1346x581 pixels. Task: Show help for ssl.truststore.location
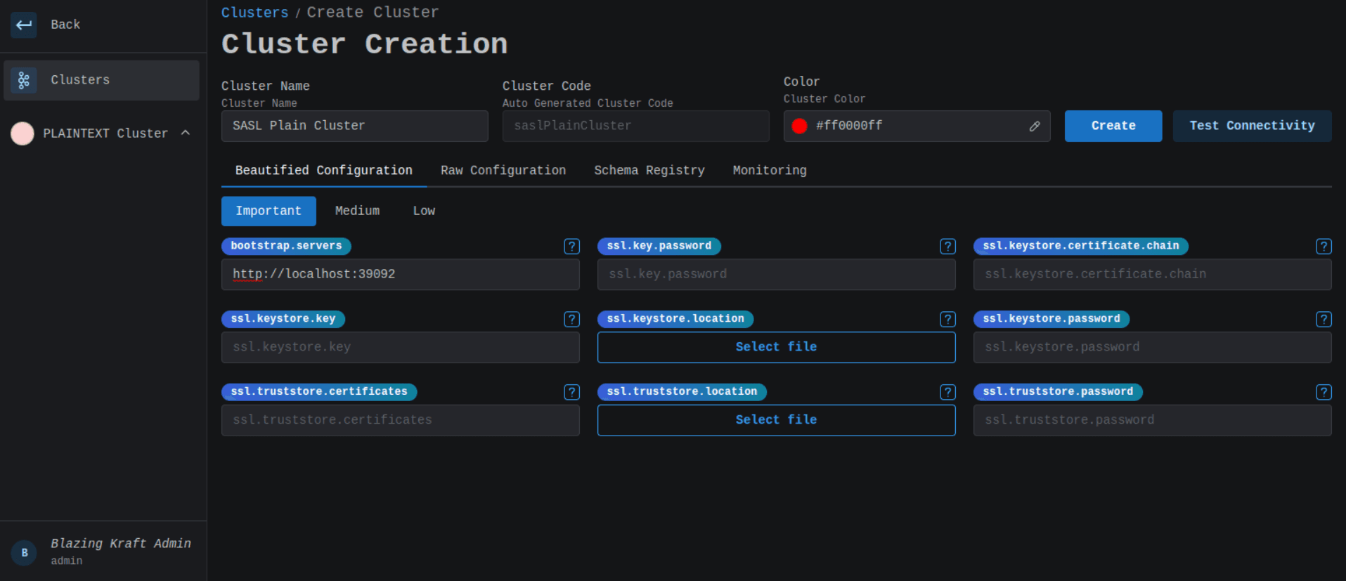948,392
